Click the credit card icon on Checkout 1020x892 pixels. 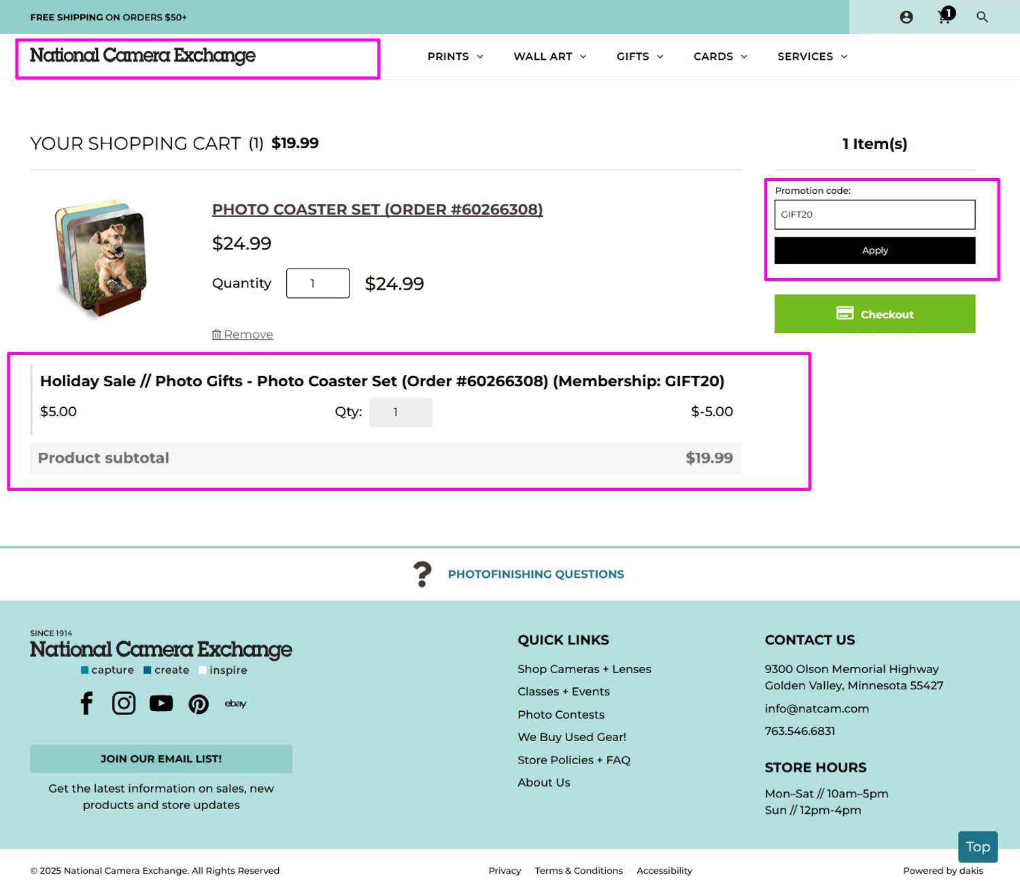coord(845,313)
